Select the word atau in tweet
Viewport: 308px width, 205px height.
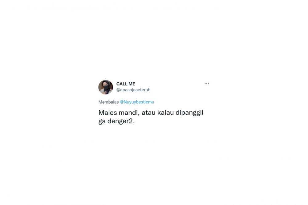pyautogui.click(x=148, y=113)
